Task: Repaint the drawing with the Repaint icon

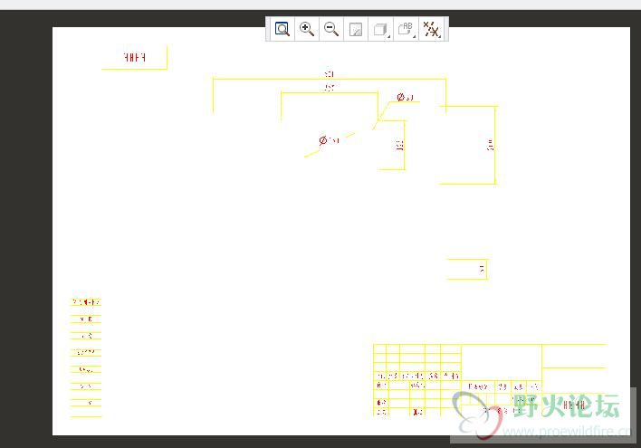Action: pyautogui.click(x=356, y=29)
